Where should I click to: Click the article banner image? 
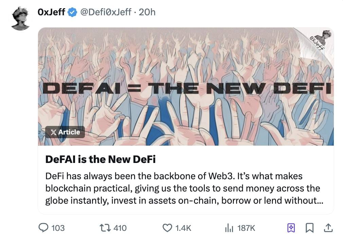pyautogui.click(x=186, y=86)
